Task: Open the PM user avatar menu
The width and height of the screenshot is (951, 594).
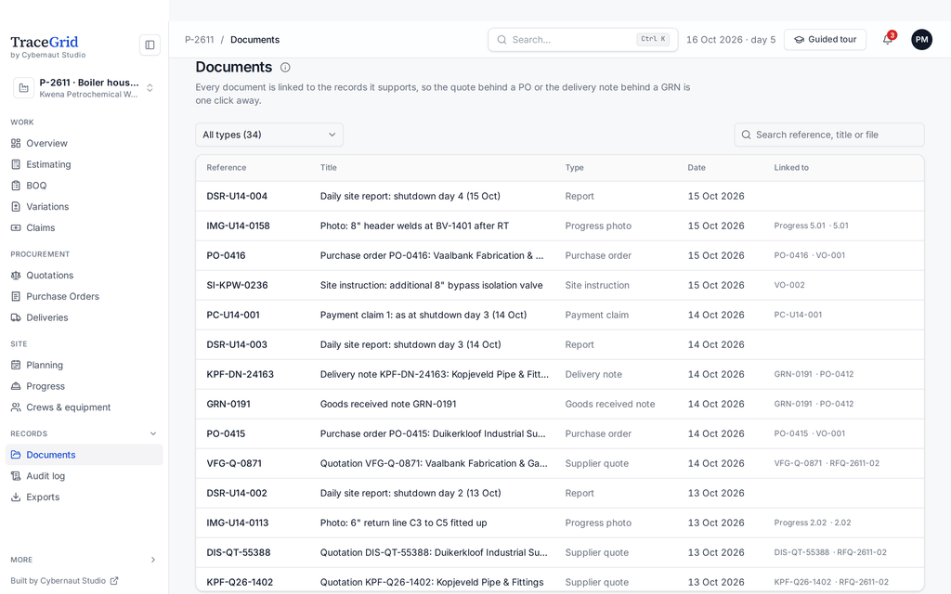Action: [921, 39]
